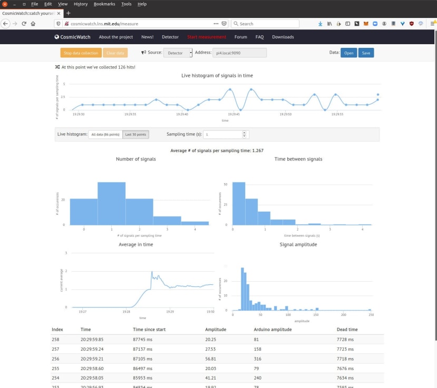Screen dimensions: 437x388
Task: Toggle tracking protection shield in address bar
Action: 59,24
